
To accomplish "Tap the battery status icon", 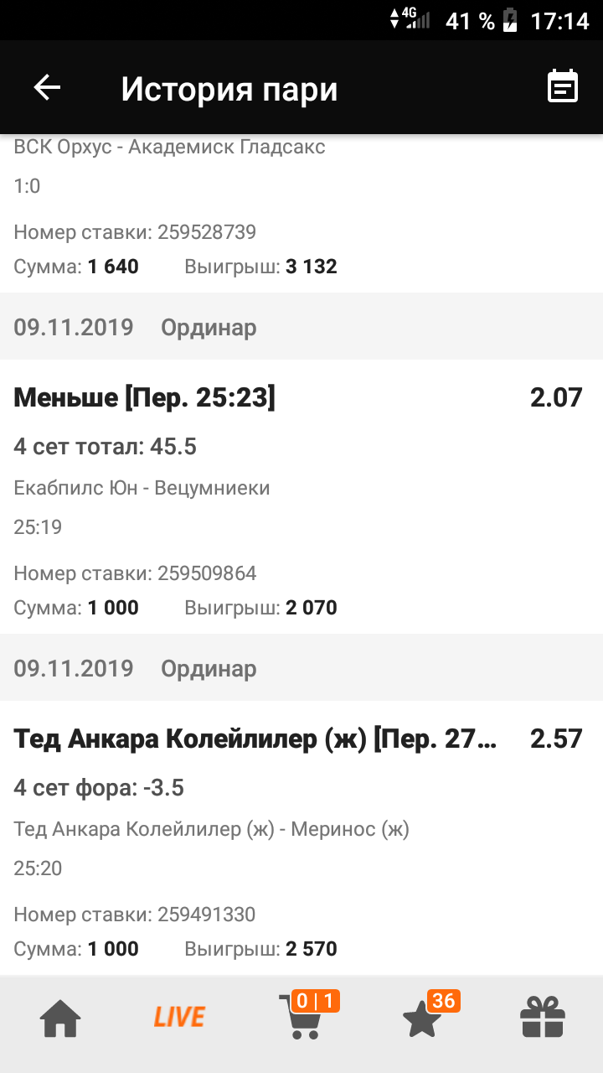I will click(509, 20).
